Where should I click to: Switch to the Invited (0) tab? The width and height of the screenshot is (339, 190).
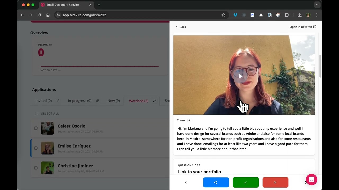coord(43,101)
